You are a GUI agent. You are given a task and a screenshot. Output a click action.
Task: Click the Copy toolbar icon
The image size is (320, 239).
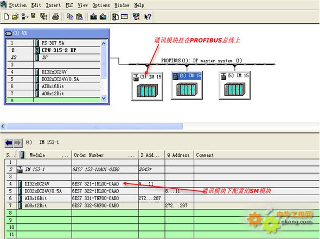coord(70,16)
